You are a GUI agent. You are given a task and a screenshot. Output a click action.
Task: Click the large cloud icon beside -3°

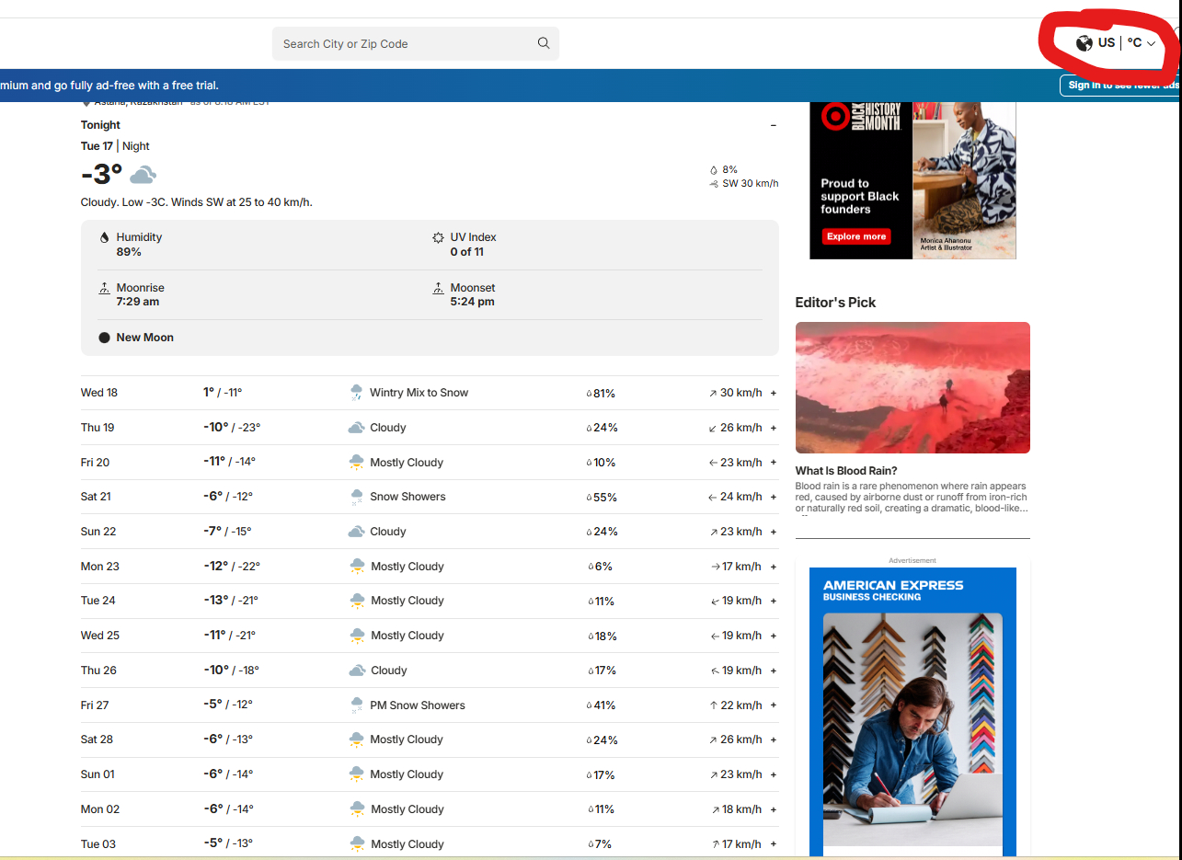click(x=143, y=175)
